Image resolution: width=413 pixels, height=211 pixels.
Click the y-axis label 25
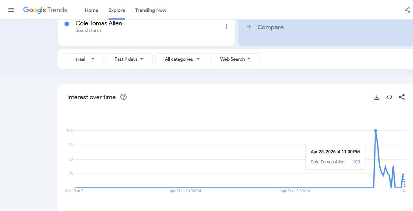click(70, 174)
